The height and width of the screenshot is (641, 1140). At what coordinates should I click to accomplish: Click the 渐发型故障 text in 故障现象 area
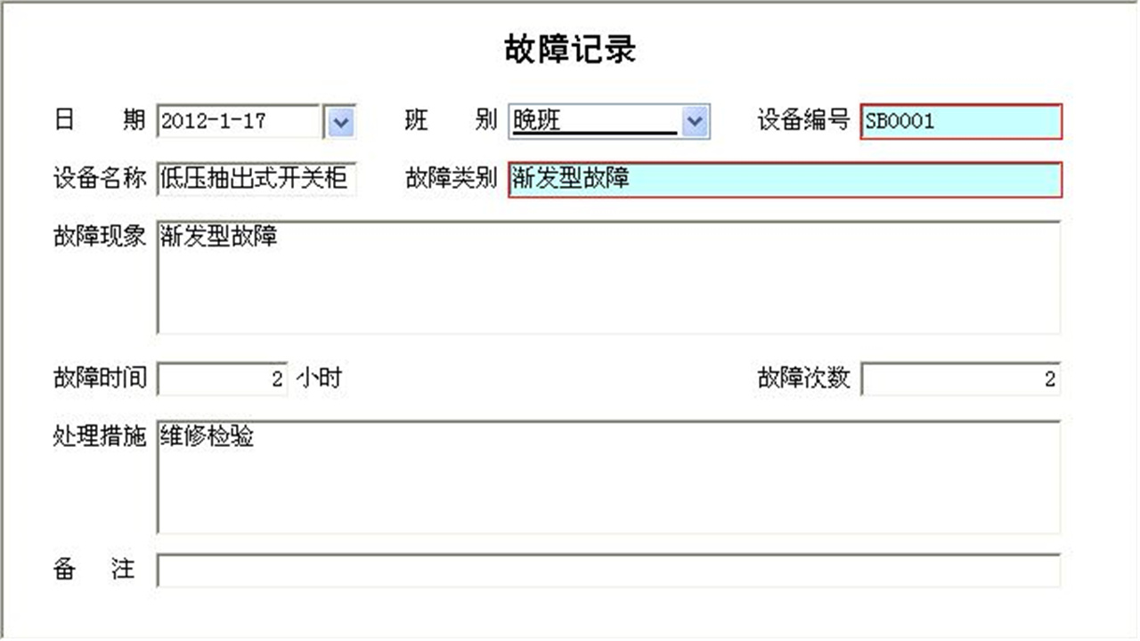coord(218,238)
